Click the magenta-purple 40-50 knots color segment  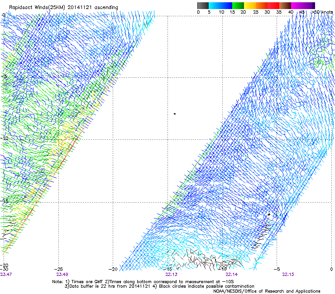pos(303,5)
